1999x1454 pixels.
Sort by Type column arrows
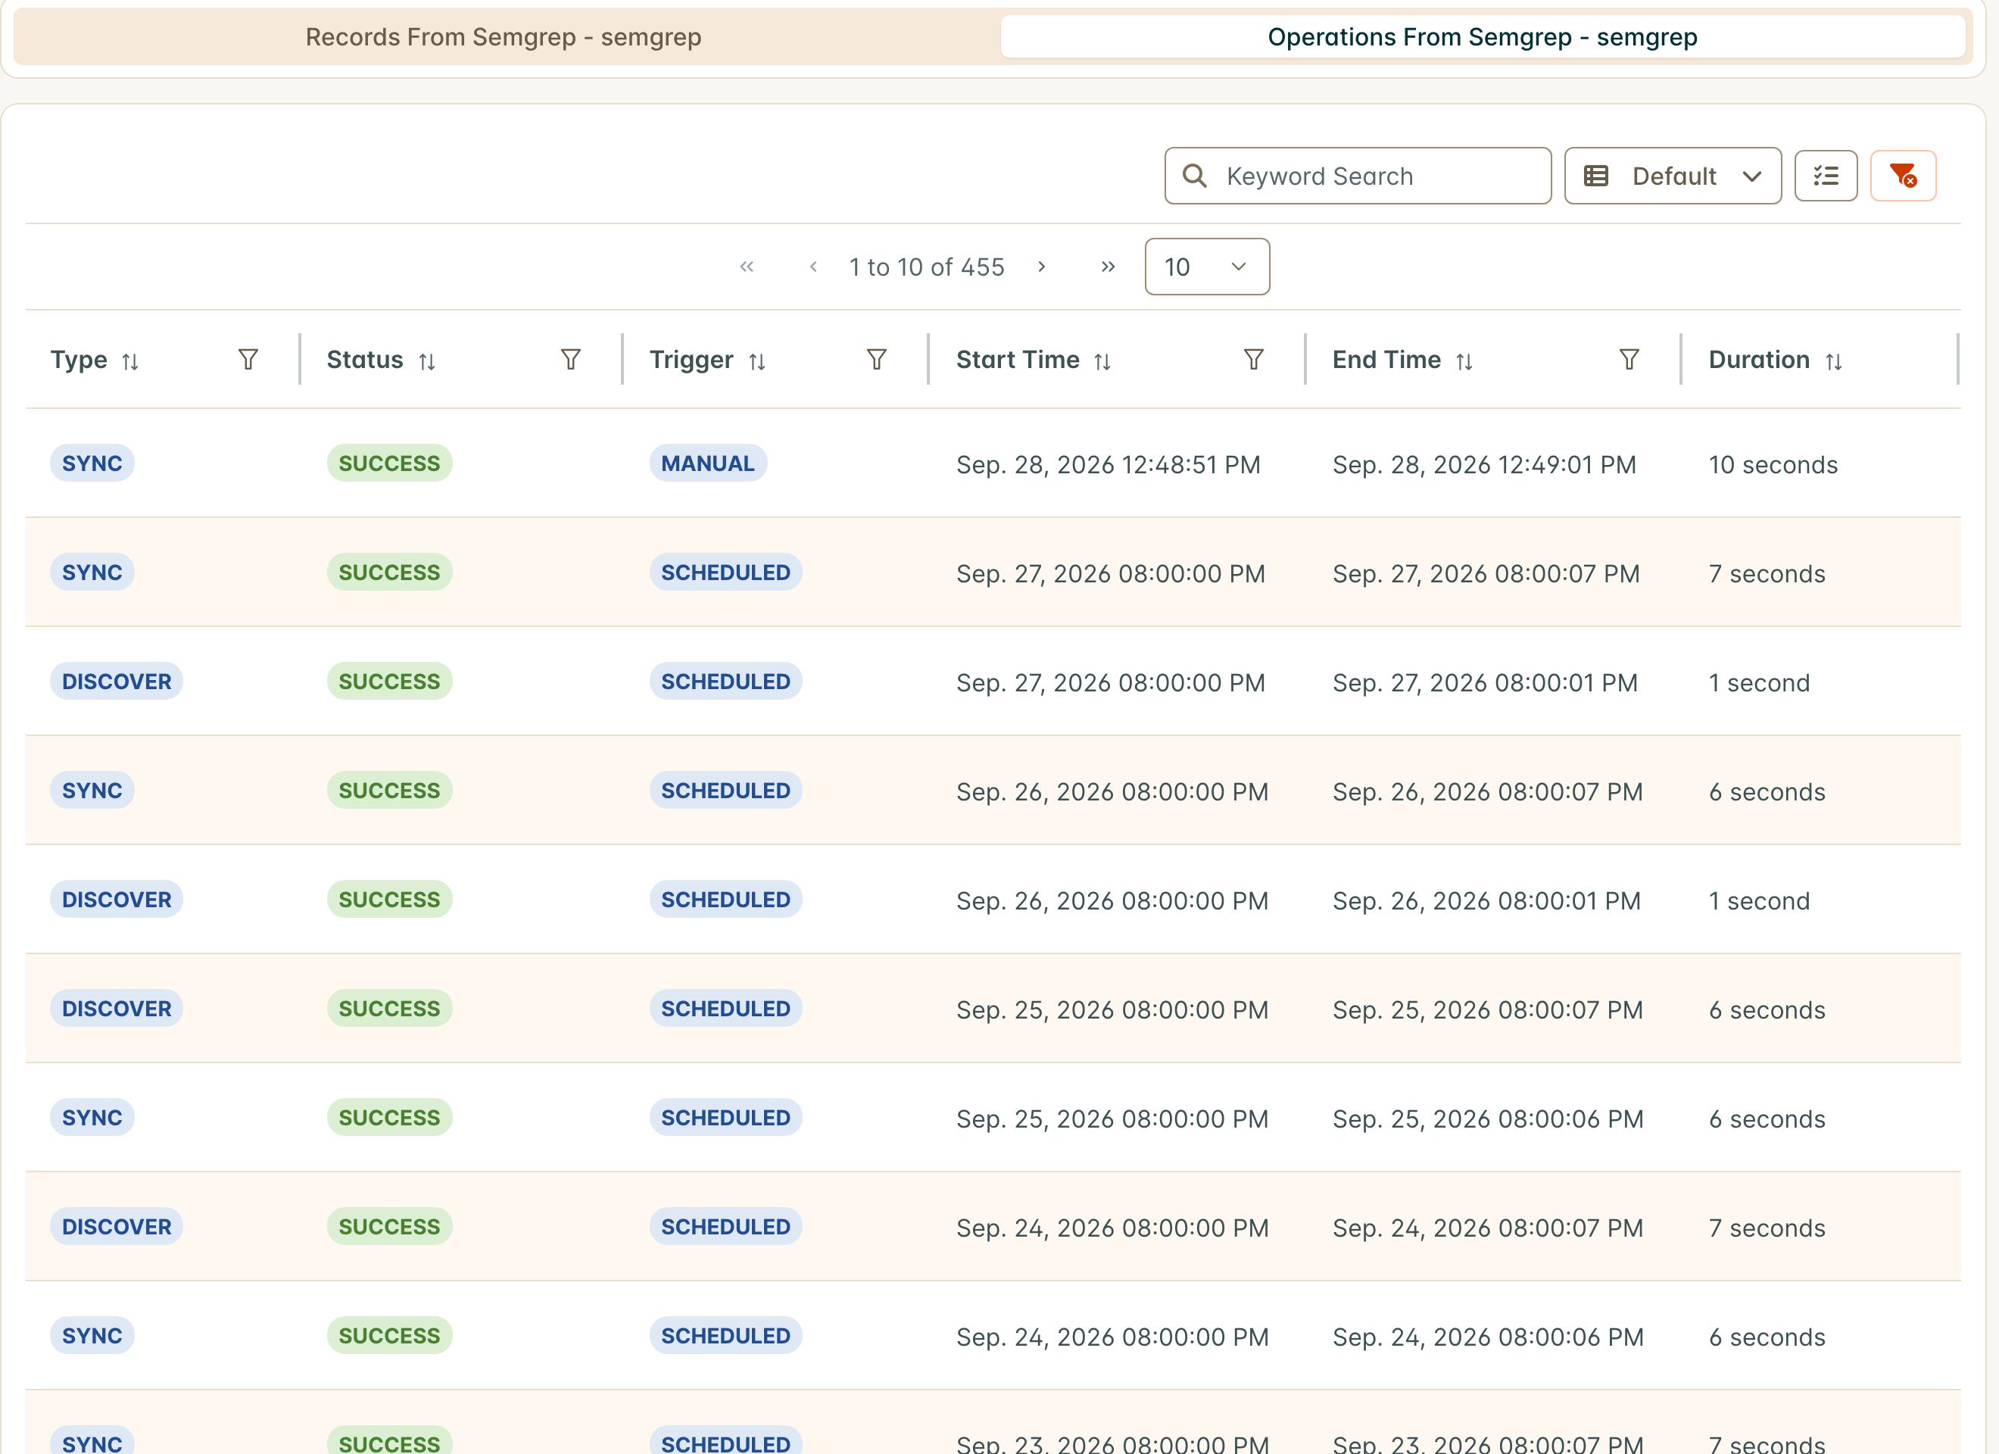(x=130, y=361)
